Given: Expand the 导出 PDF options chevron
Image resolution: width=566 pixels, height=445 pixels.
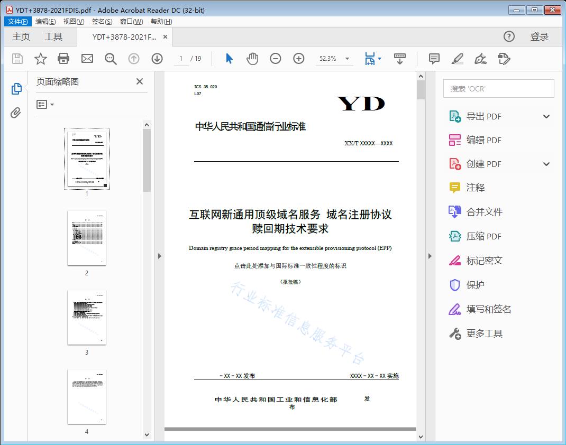Looking at the screenshot, I should coord(546,116).
